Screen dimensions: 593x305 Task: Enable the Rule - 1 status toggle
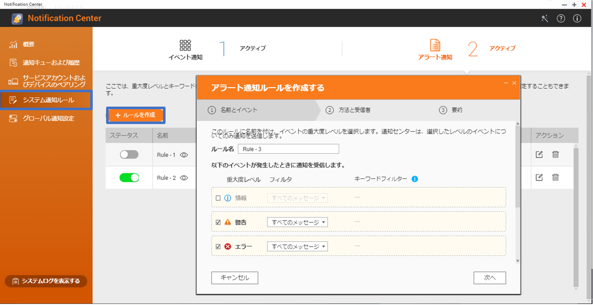click(x=129, y=154)
